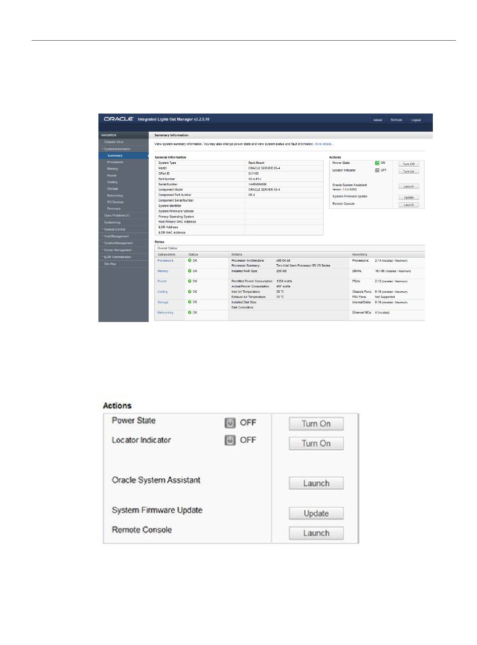477x645 pixels.
Task: Open the More details... link
Action: [324, 144]
